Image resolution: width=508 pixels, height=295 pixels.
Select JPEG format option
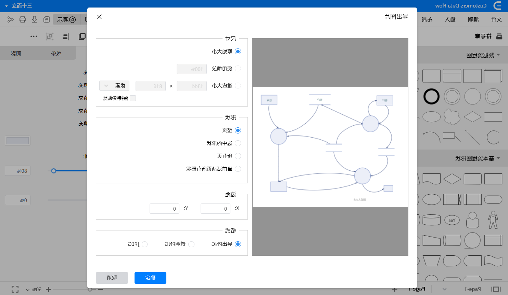click(x=144, y=244)
